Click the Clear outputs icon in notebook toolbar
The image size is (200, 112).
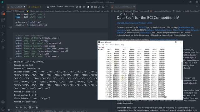(84, 7)
